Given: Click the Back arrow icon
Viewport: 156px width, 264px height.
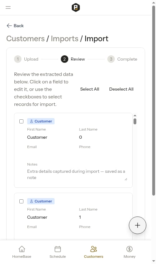Looking at the screenshot, I should (x=9, y=26).
